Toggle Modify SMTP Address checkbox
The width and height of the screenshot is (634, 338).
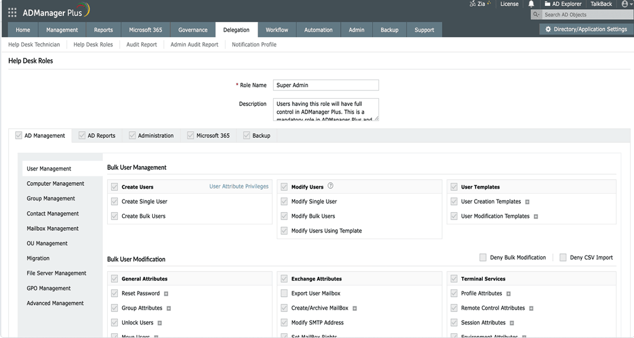coord(284,323)
